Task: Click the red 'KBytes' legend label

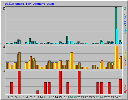Action: (x=125, y=90)
